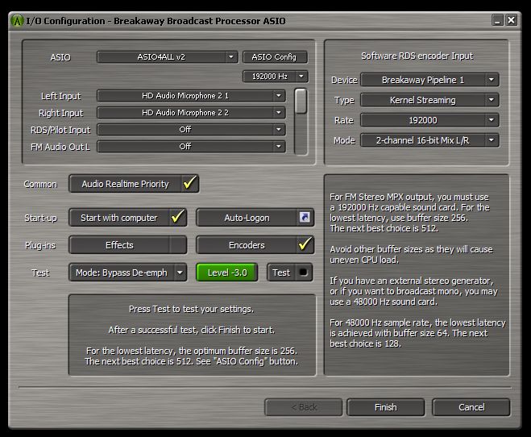Open the 2-channel 16-bit Mode dropdown
Viewport: 531px width, 437px height.
point(429,140)
